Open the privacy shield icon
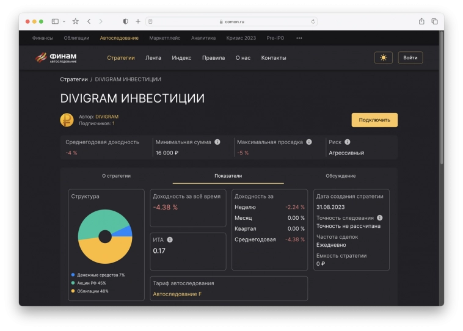The width and height of the screenshot is (463, 331). tap(125, 21)
